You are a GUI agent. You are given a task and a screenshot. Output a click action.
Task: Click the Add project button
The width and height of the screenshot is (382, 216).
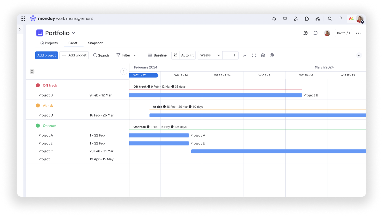47,55
